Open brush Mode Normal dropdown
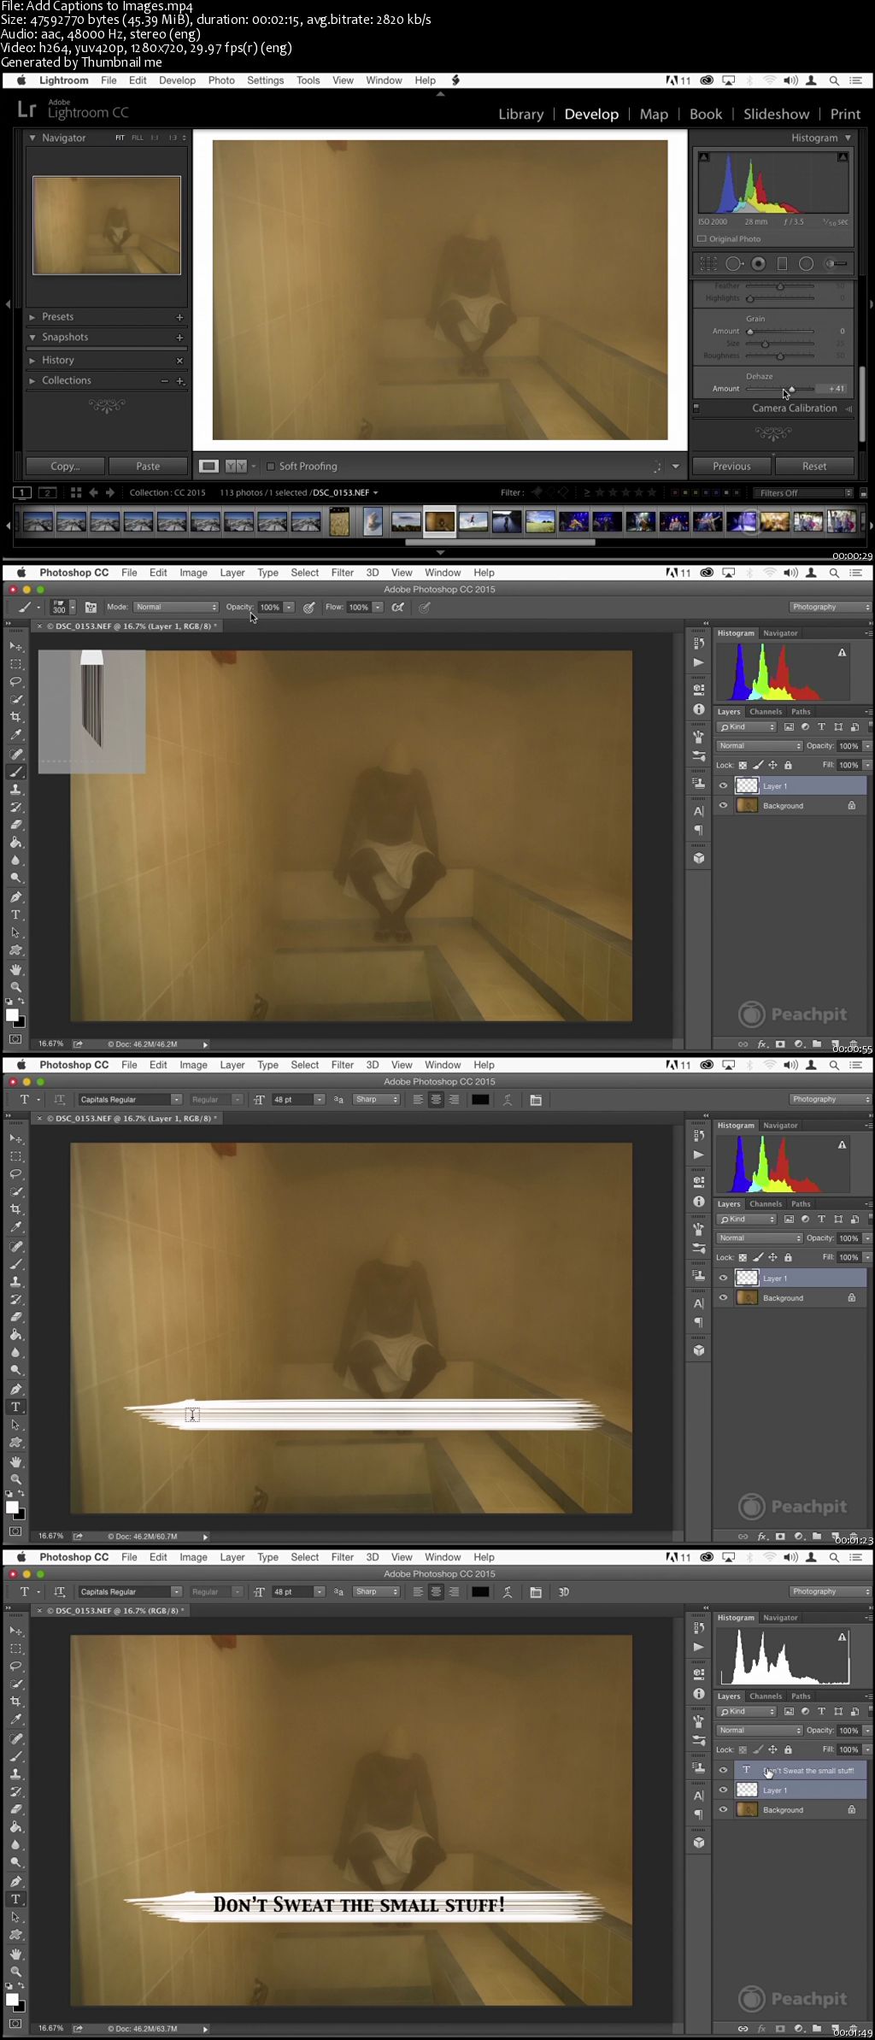This screenshot has height=2040, width=875. tap(175, 608)
